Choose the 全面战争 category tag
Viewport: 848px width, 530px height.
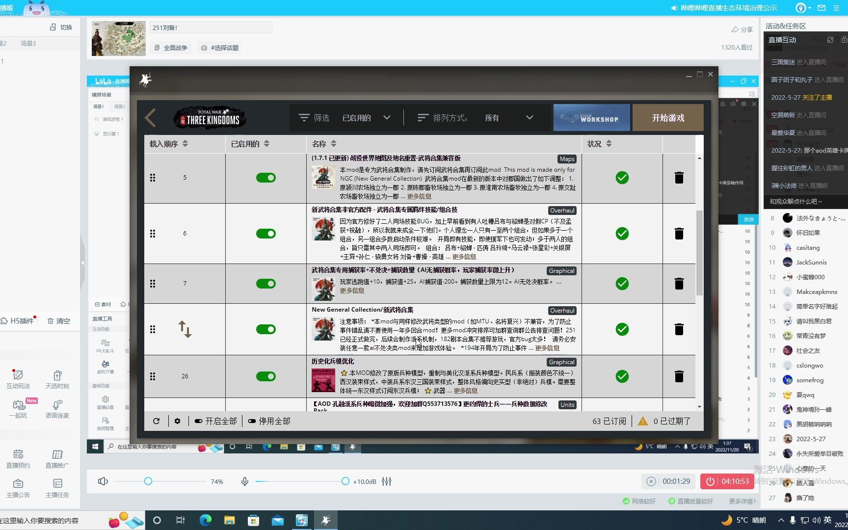(x=171, y=48)
